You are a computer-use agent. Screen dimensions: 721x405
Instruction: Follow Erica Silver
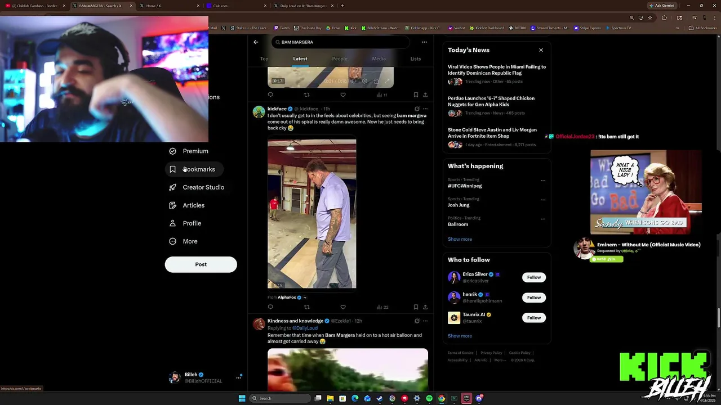534,277
